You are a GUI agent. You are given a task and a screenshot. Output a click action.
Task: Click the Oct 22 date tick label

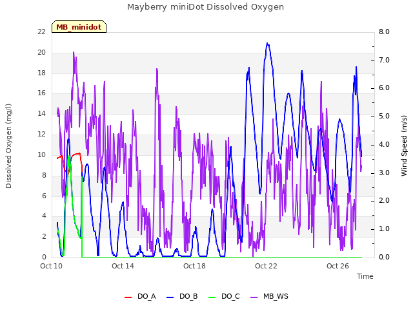266,266
